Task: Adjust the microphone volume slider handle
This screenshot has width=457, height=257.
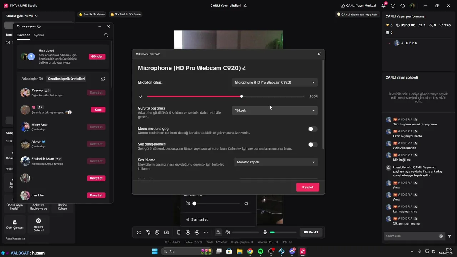Action: pyautogui.click(x=242, y=96)
